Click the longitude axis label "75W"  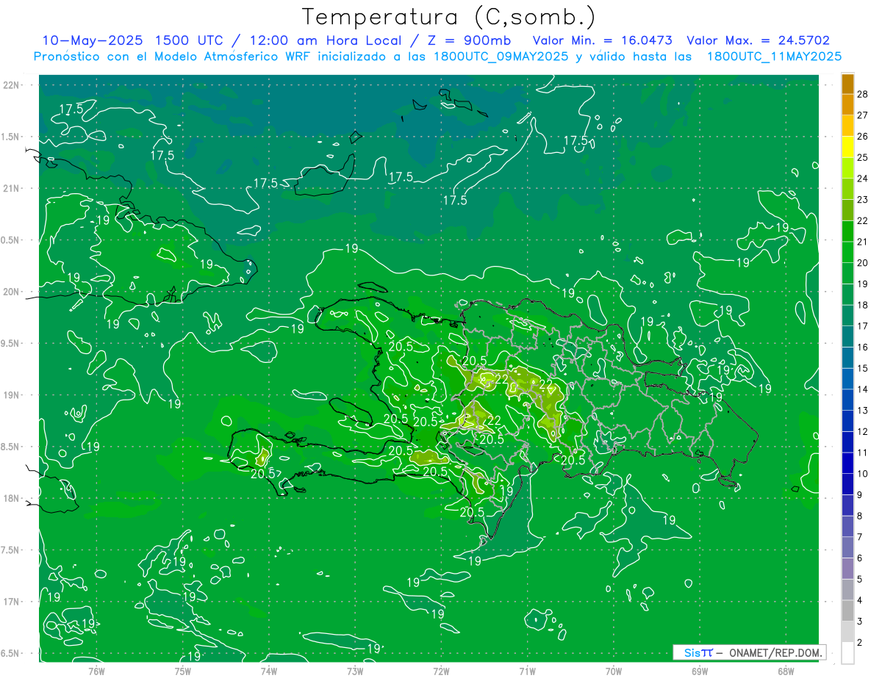[182, 670]
